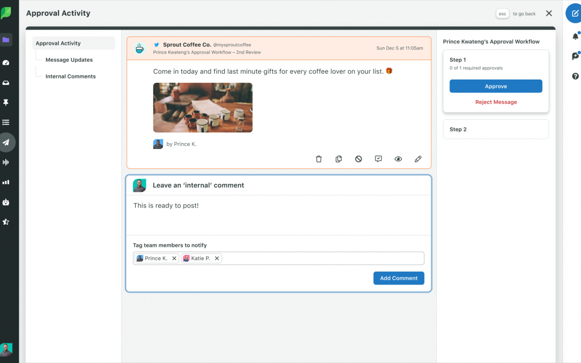The width and height of the screenshot is (581, 363).
Task: Click the Compose pencil button
Action: 574,13
